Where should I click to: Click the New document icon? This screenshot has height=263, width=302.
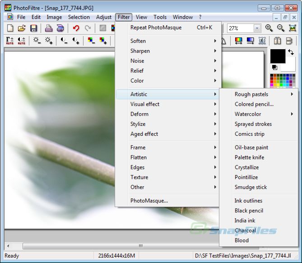click(x=10, y=28)
